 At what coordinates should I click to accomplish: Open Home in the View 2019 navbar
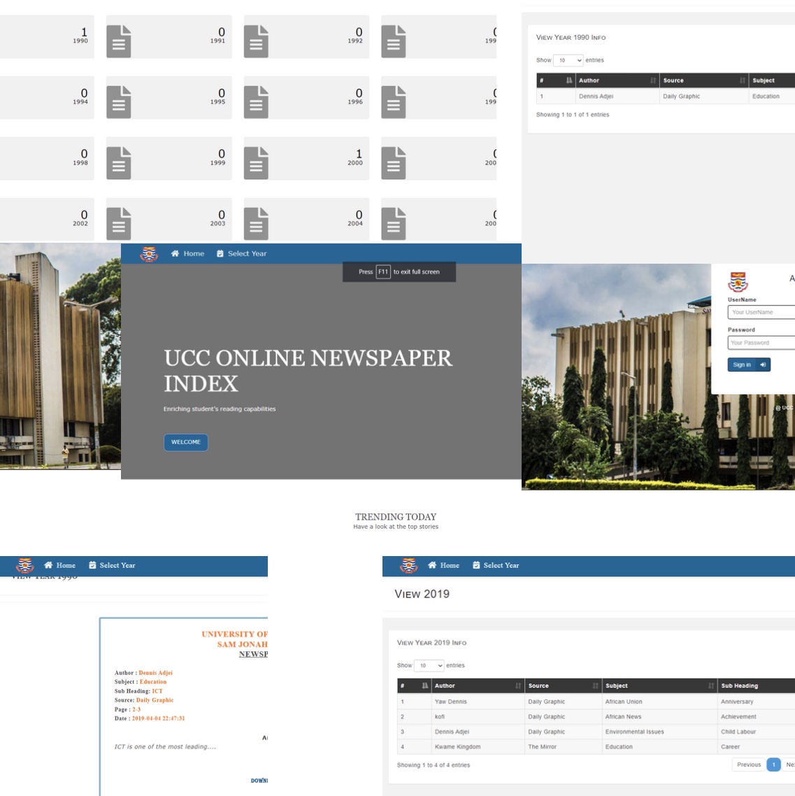443,565
